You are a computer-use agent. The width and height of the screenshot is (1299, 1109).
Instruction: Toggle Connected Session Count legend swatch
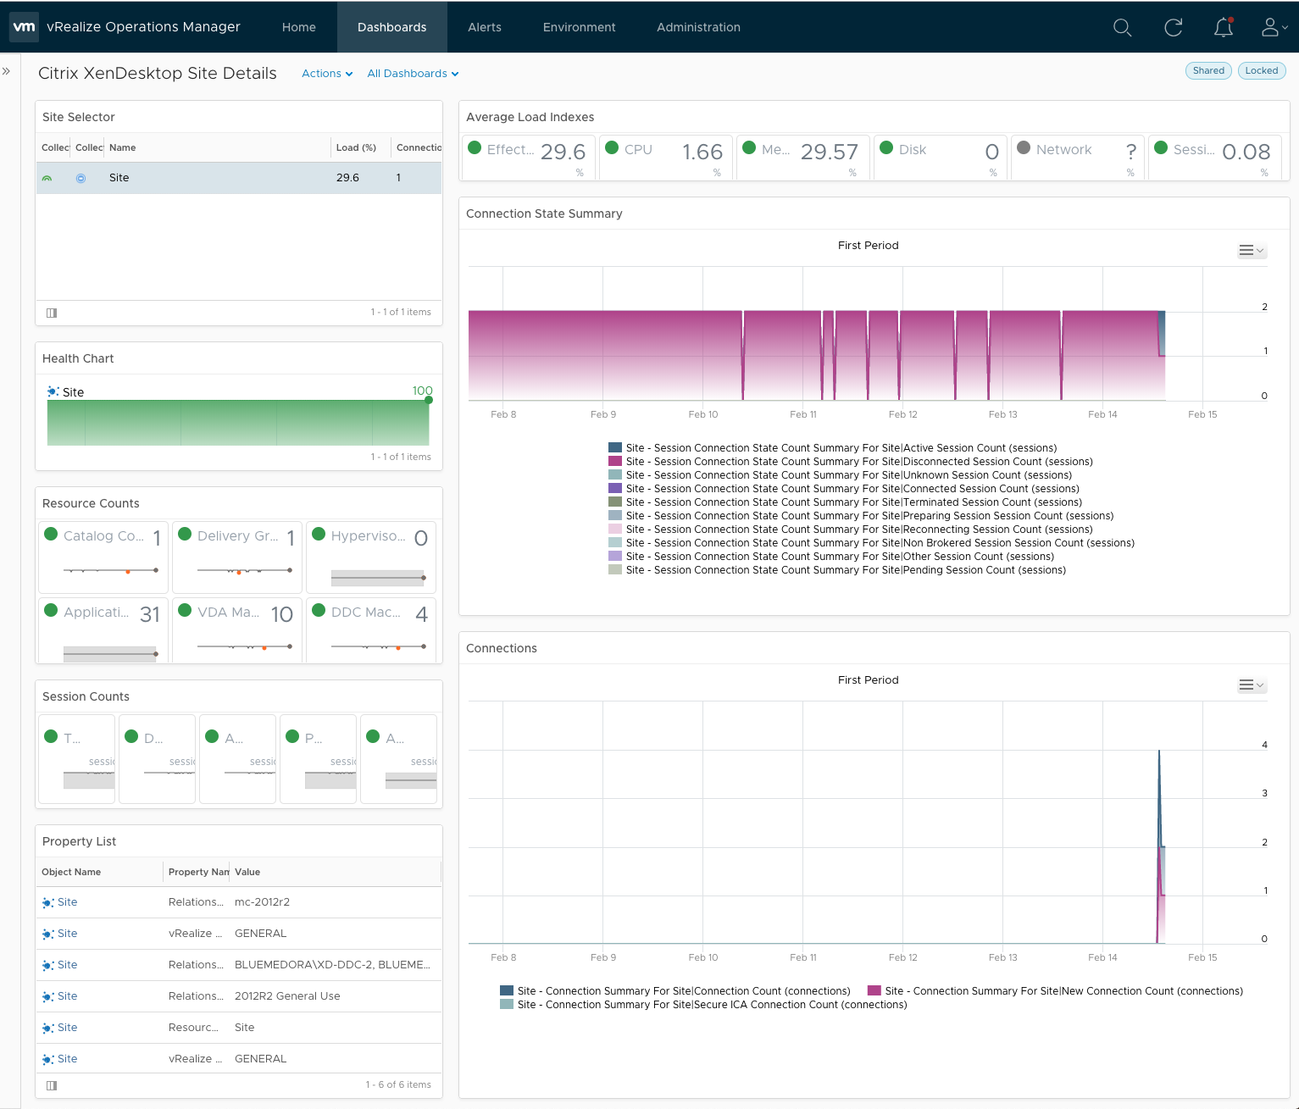(x=615, y=489)
